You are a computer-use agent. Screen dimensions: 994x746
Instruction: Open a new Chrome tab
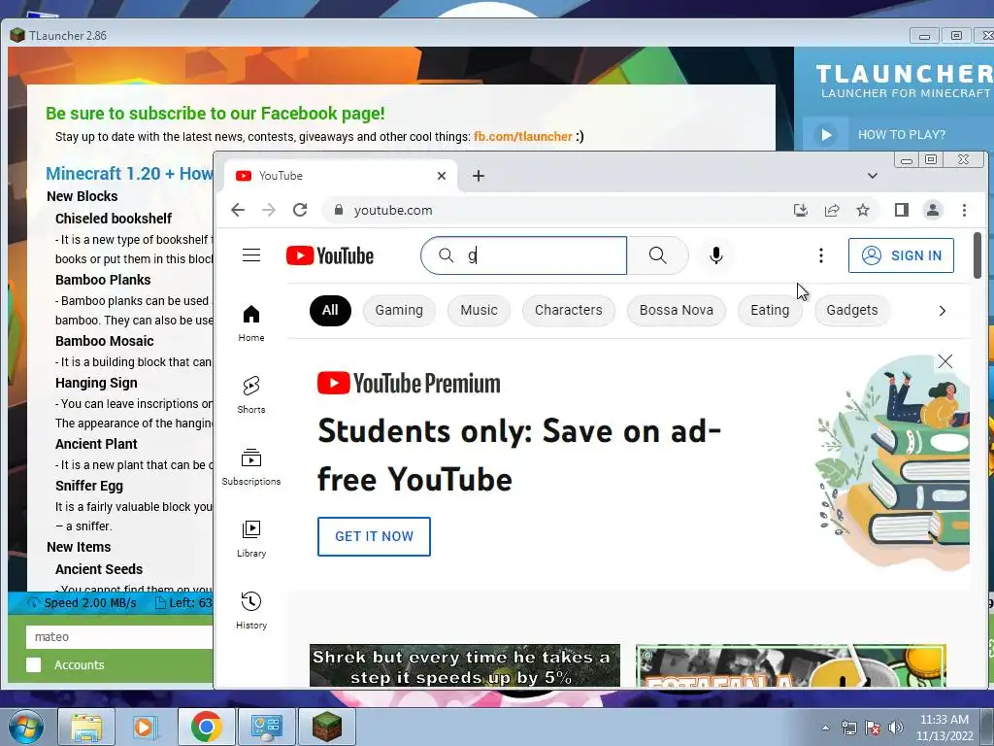479,176
